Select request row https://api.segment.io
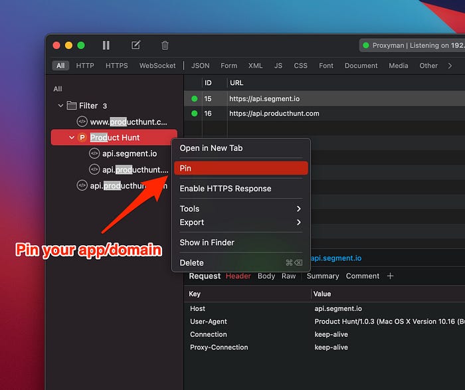The height and width of the screenshot is (390, 465). coord(324,98)
